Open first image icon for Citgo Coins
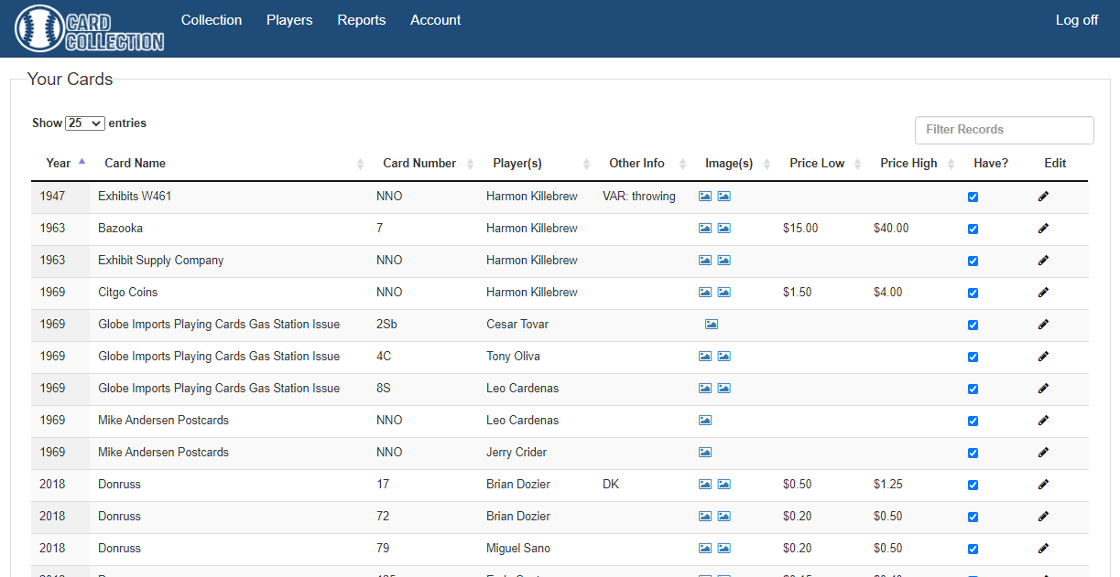1120x577 pixels. pos(705,293)
